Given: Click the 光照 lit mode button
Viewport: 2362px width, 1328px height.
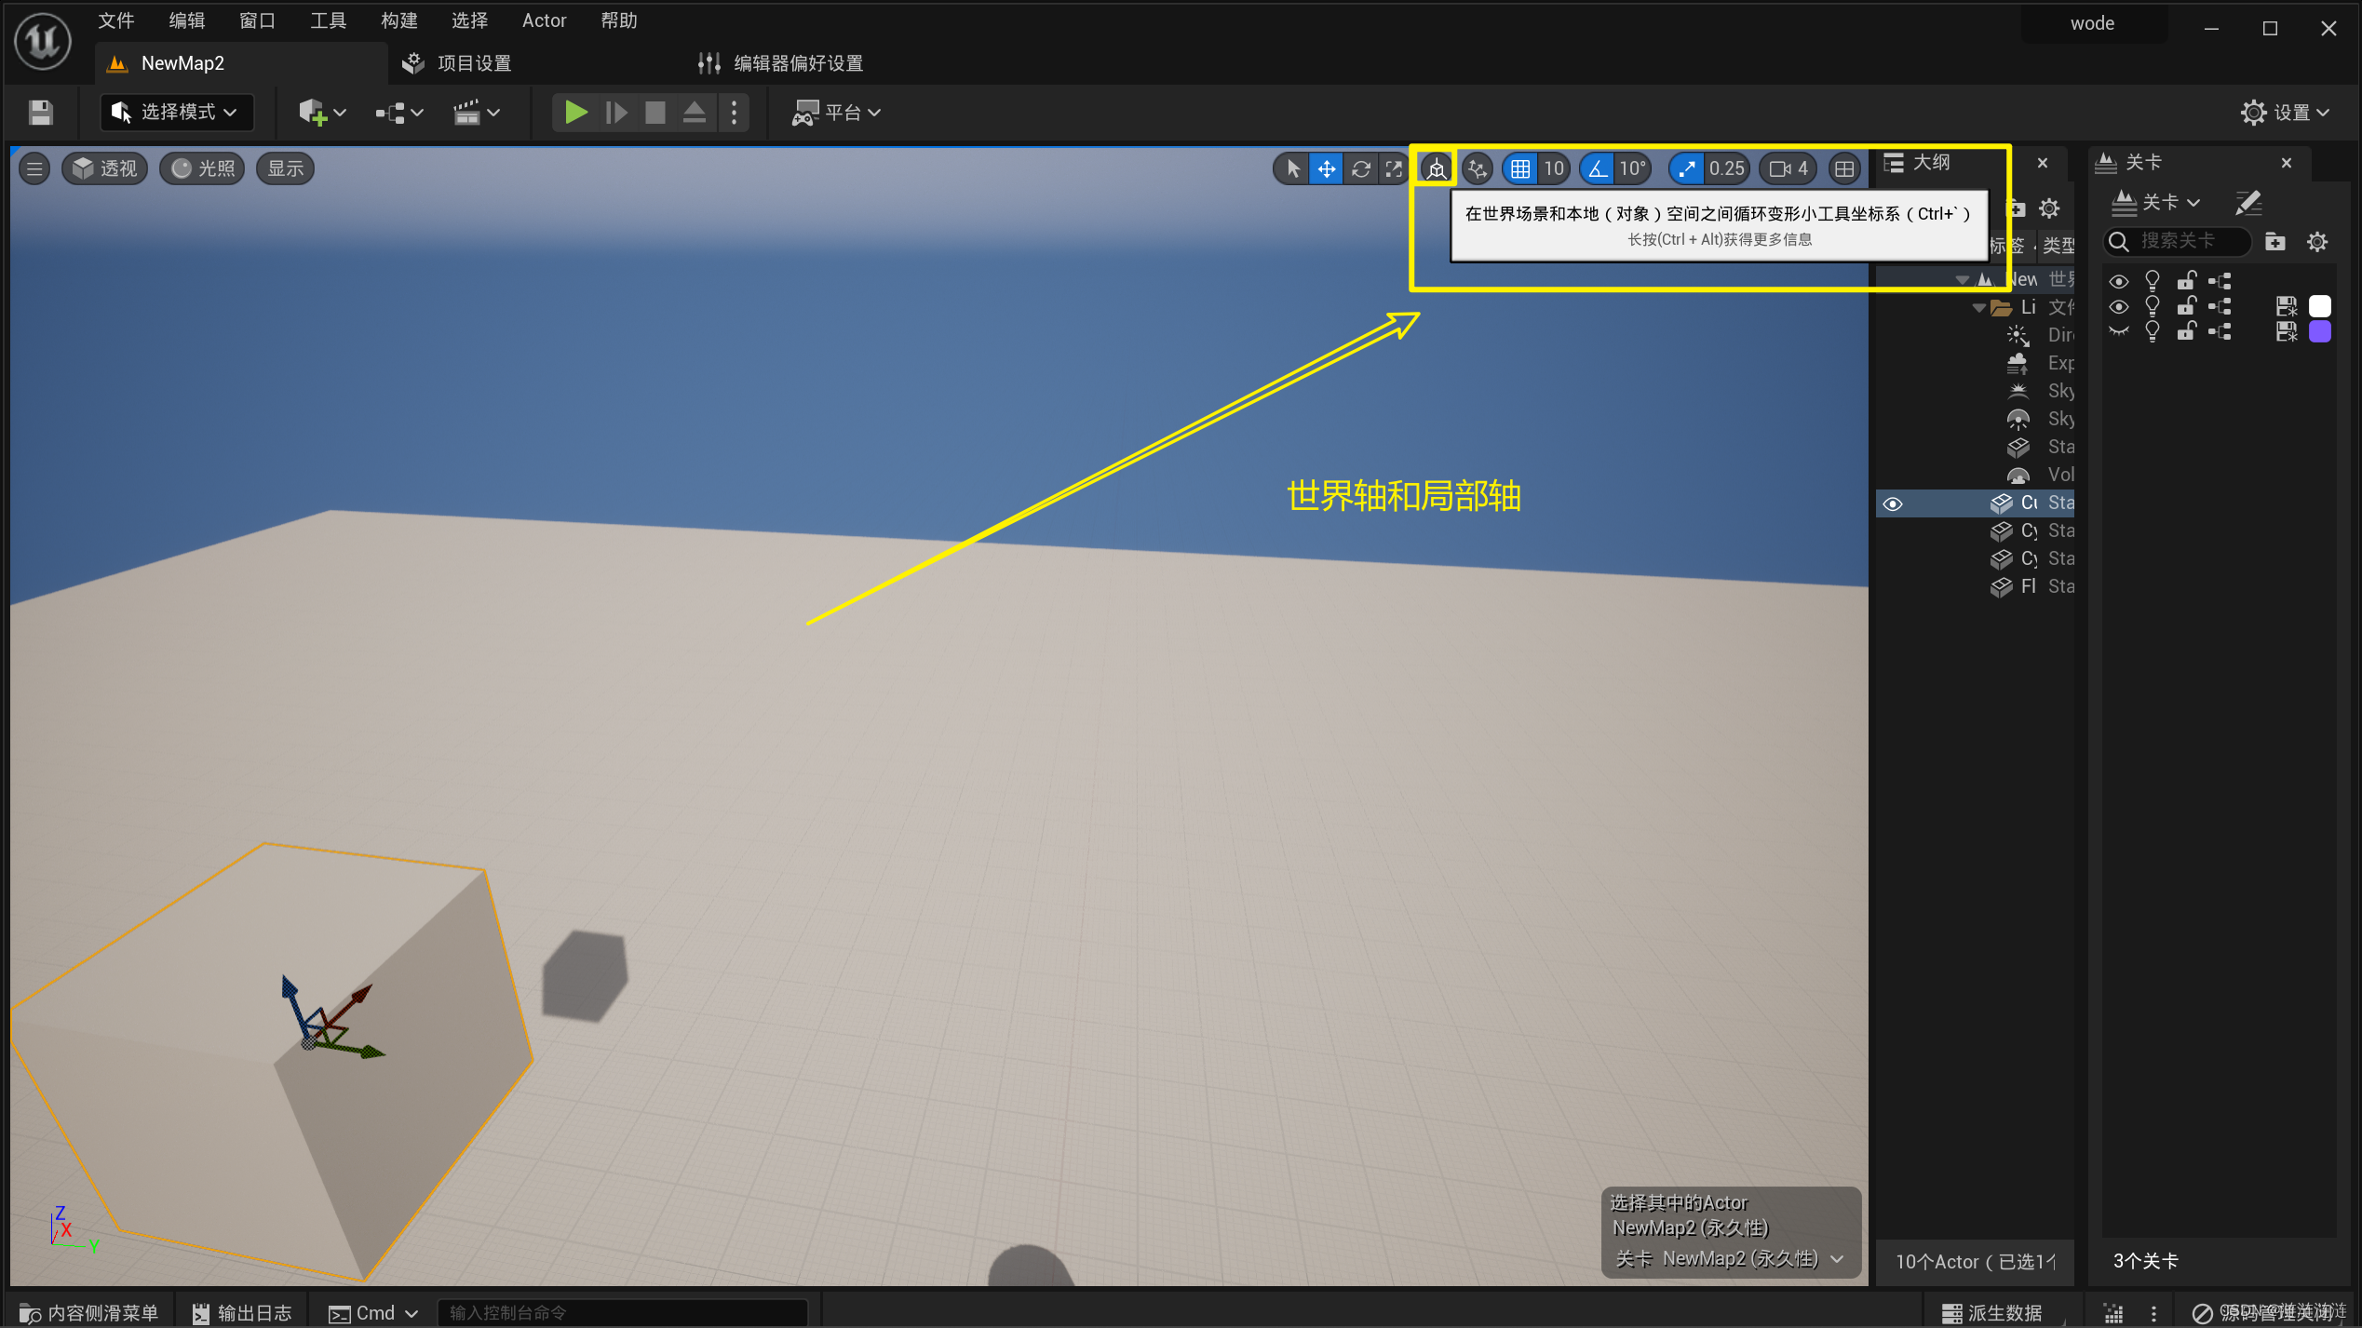Looking at the screenshot, I should 202,168.
